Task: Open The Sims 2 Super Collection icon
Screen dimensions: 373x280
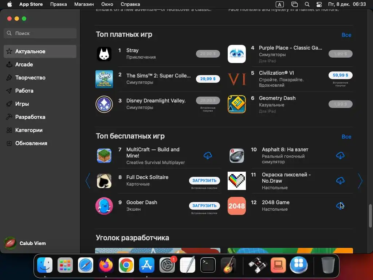Action: tap(104, 79)
